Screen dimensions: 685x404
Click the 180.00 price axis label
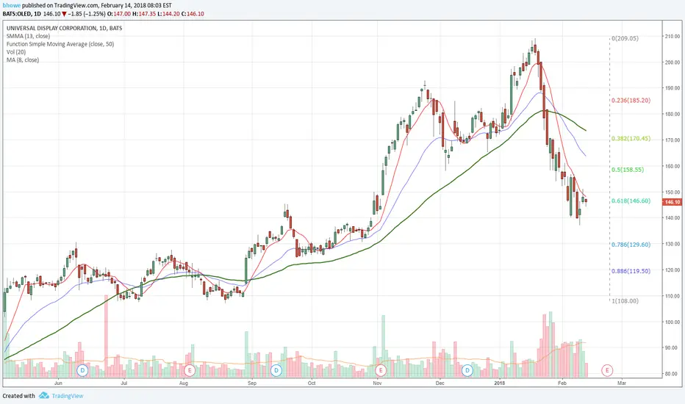coord(673,115)
